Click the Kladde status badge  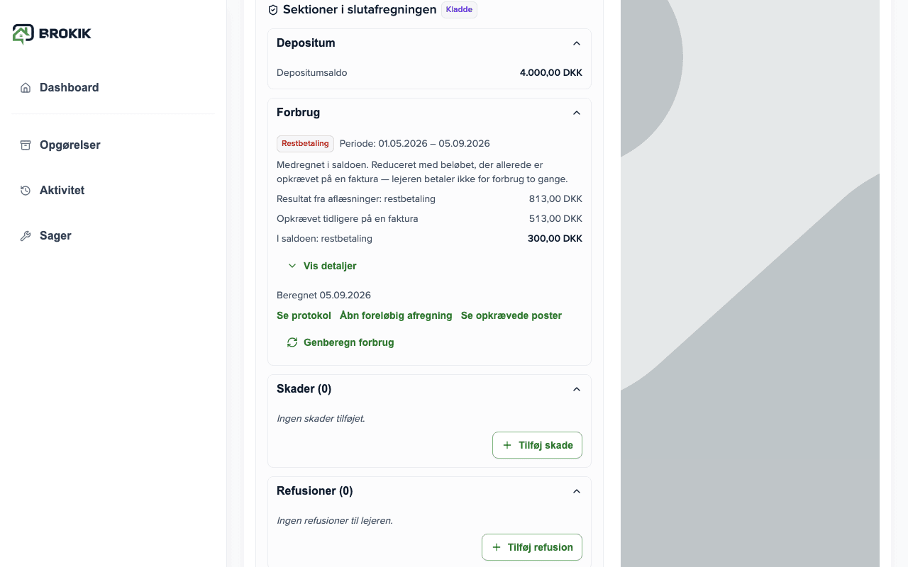click(459, 10)
